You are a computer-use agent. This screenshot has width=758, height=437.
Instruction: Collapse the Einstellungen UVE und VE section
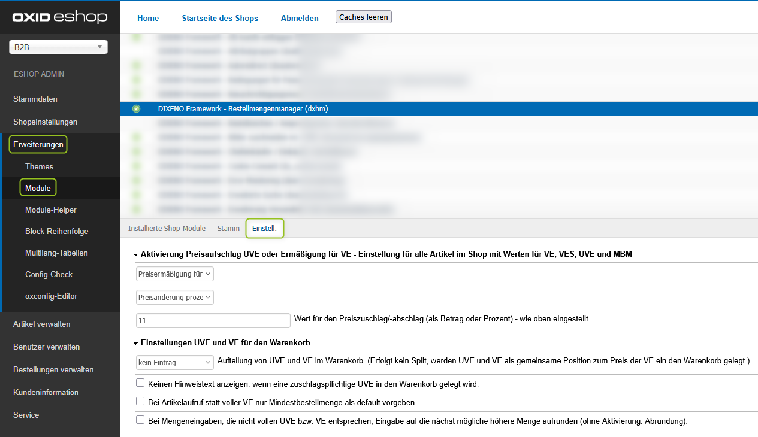136,343
